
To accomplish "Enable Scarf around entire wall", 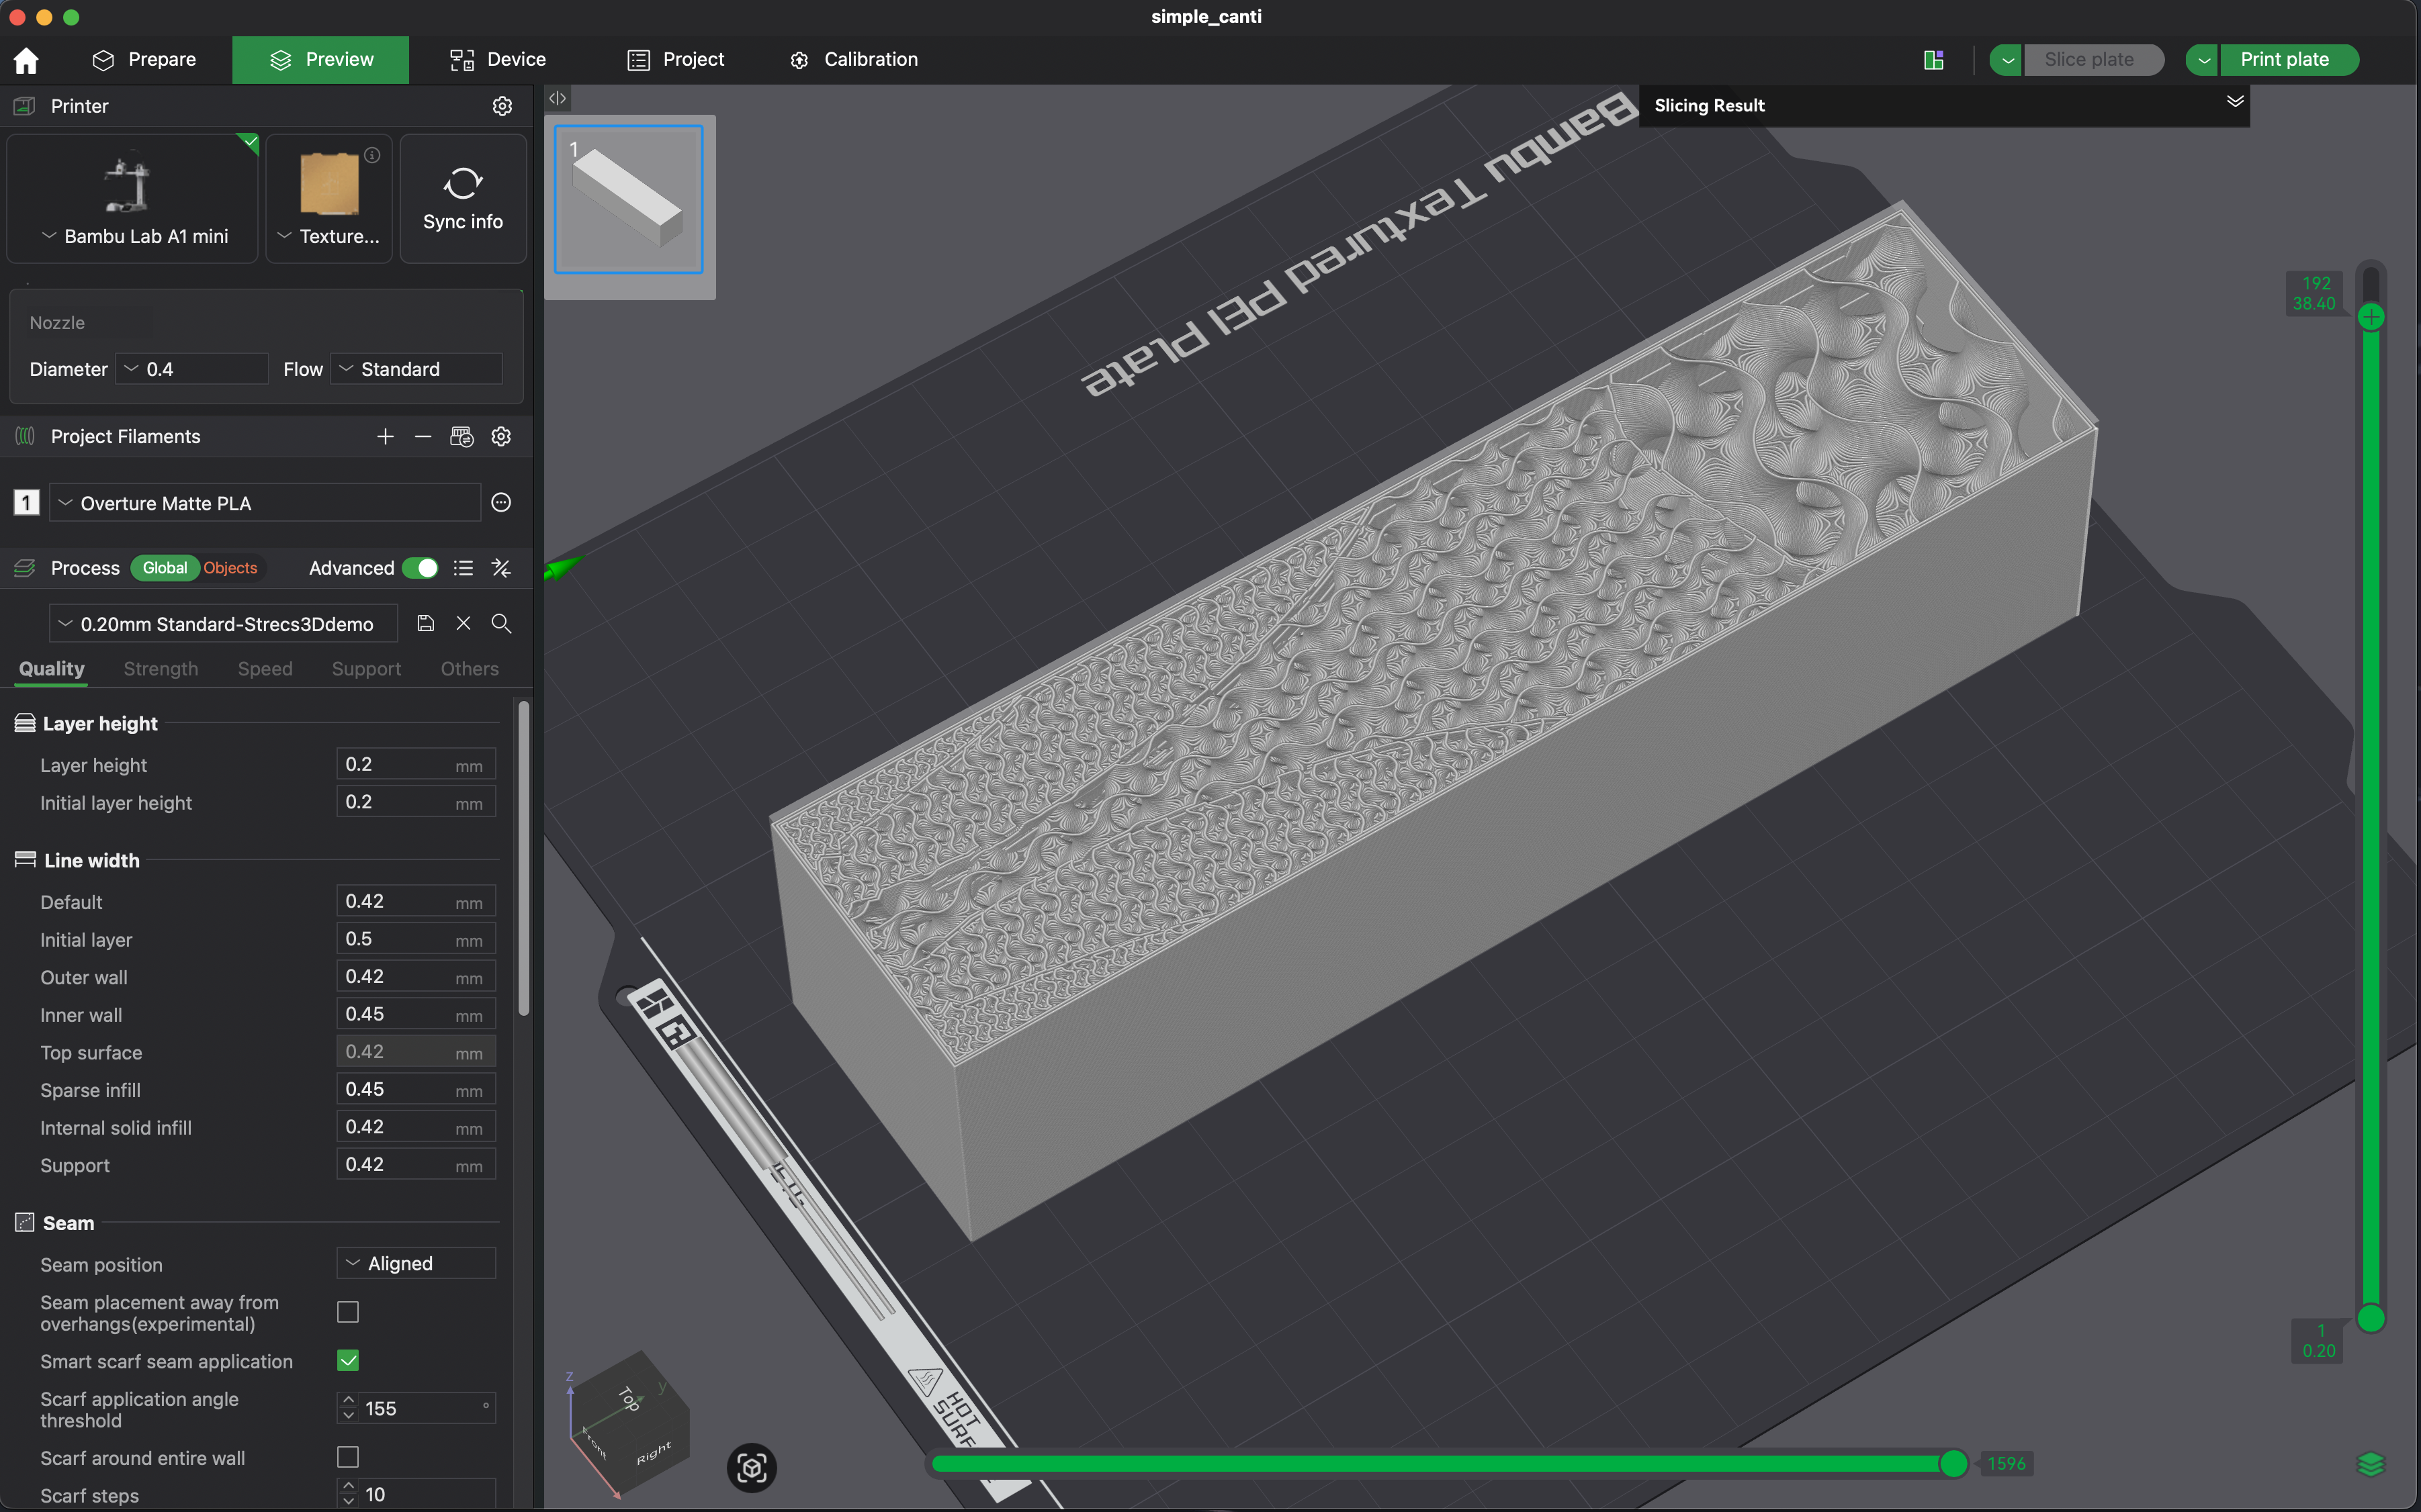I will click(347, 1457).
